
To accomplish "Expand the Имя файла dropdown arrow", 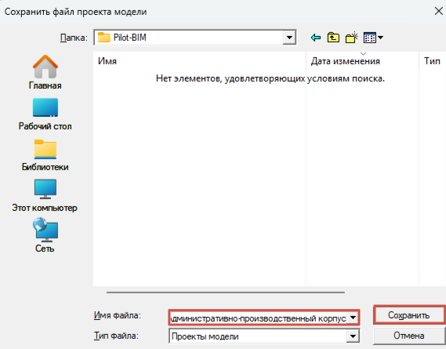I will [x=353, y=318].
